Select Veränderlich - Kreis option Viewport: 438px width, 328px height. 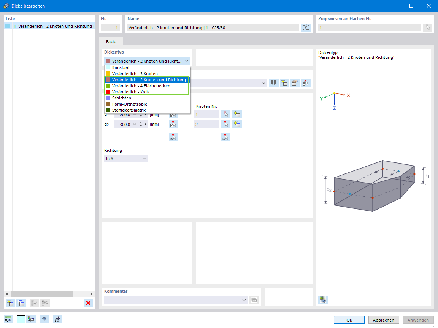pyautogui.click(x=147, y=92)
